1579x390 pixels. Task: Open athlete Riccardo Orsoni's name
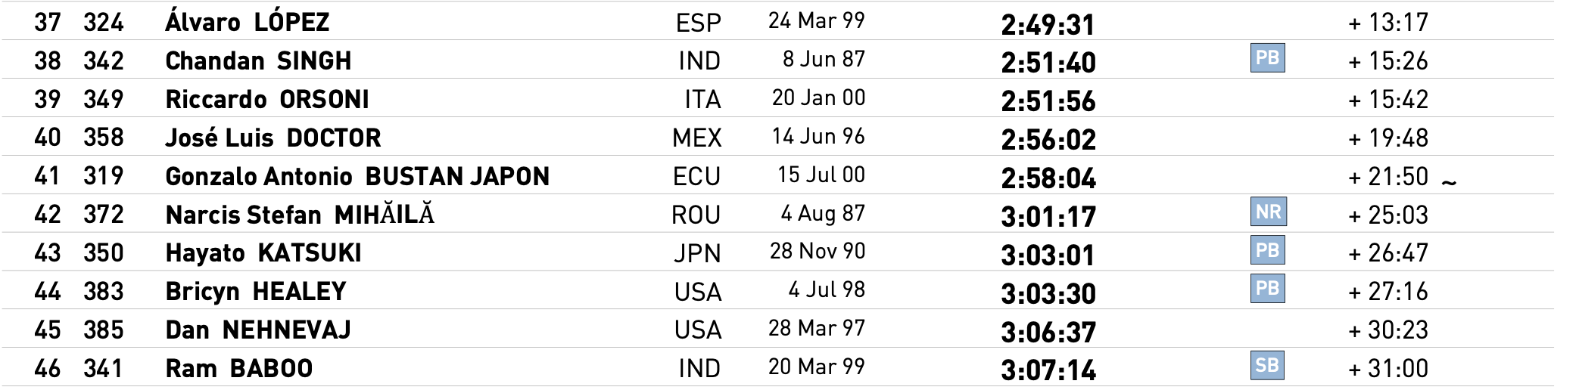[266, 99]
